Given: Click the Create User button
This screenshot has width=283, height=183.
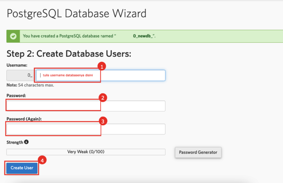Looking at the screenshot, I should (22, 168).
